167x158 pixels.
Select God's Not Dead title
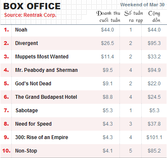tap(33, 84)
